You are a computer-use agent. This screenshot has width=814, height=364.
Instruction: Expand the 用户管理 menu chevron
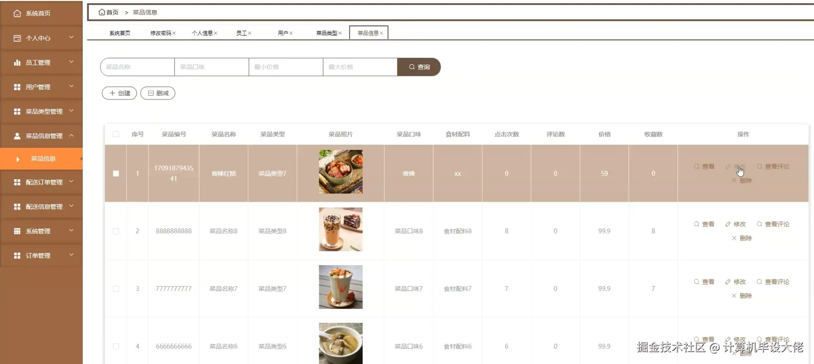(71, 86)
